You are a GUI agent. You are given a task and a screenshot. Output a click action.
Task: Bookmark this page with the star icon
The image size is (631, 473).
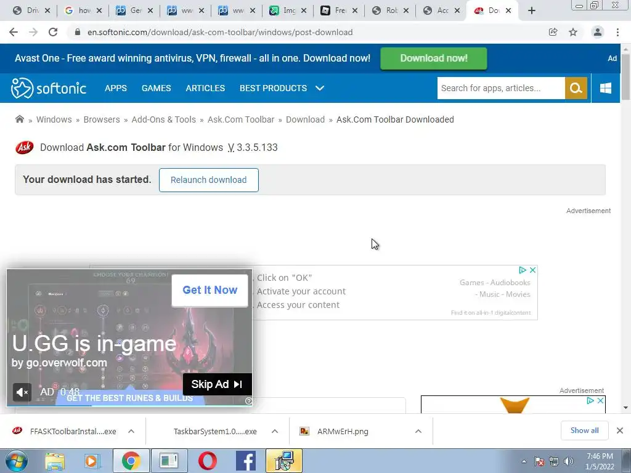(573, 32)
